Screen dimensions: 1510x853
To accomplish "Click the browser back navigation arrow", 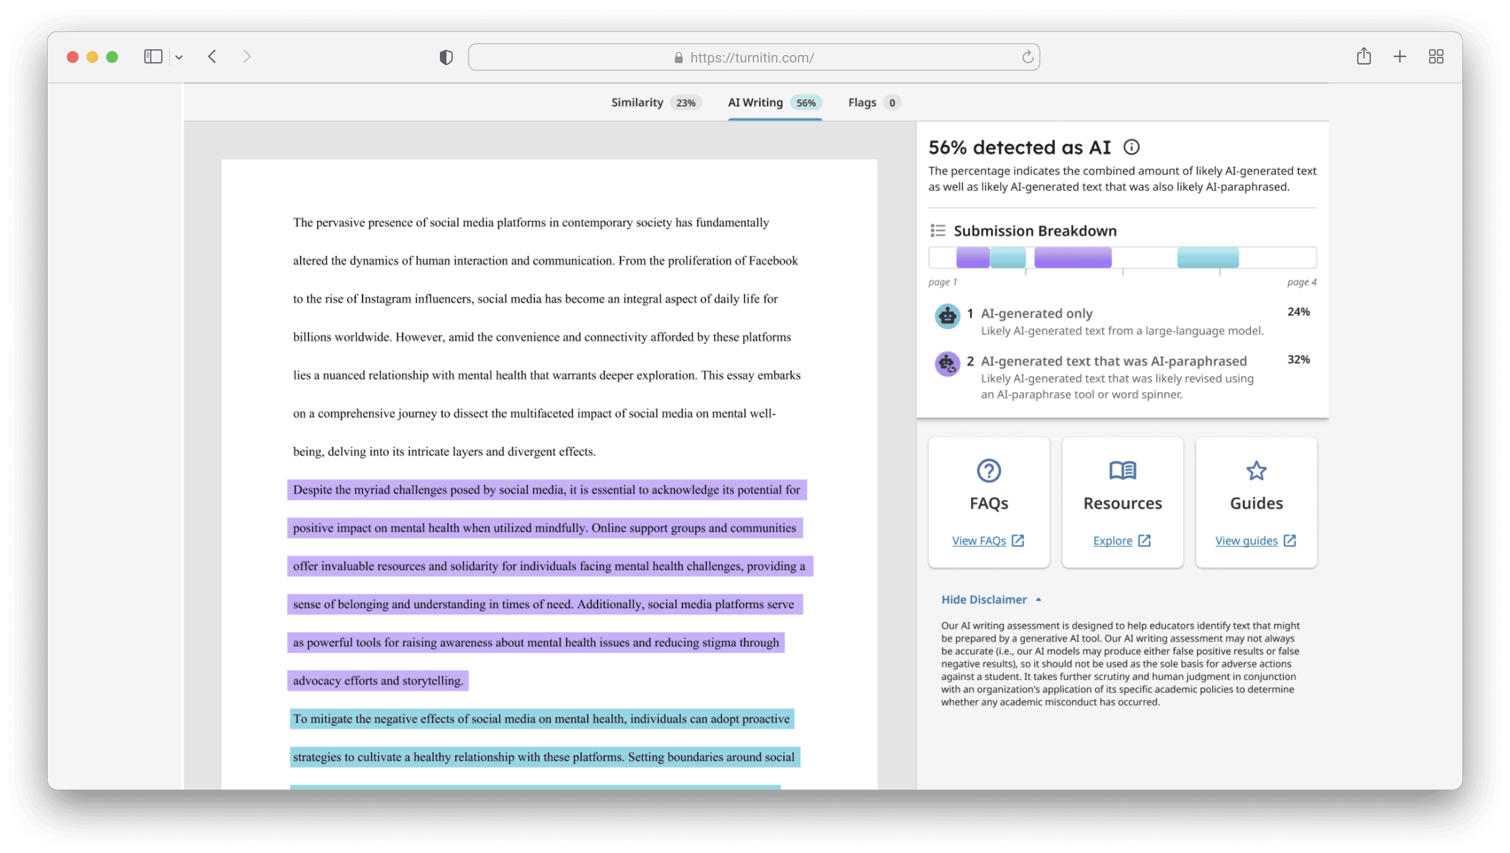I will [x=212, y=56].
